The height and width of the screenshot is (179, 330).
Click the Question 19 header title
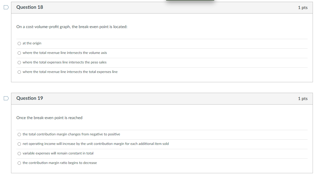pos(30,98)
